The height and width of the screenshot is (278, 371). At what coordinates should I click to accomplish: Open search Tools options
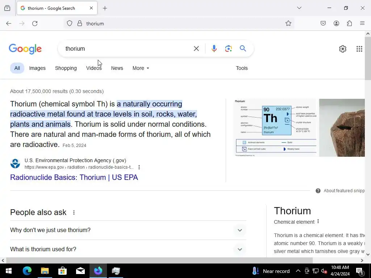click(x=242, y=68)
